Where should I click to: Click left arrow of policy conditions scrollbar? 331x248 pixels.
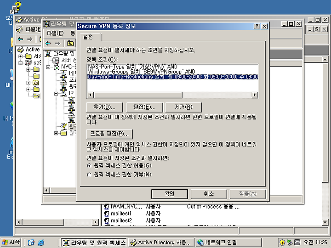coord(91,95)
